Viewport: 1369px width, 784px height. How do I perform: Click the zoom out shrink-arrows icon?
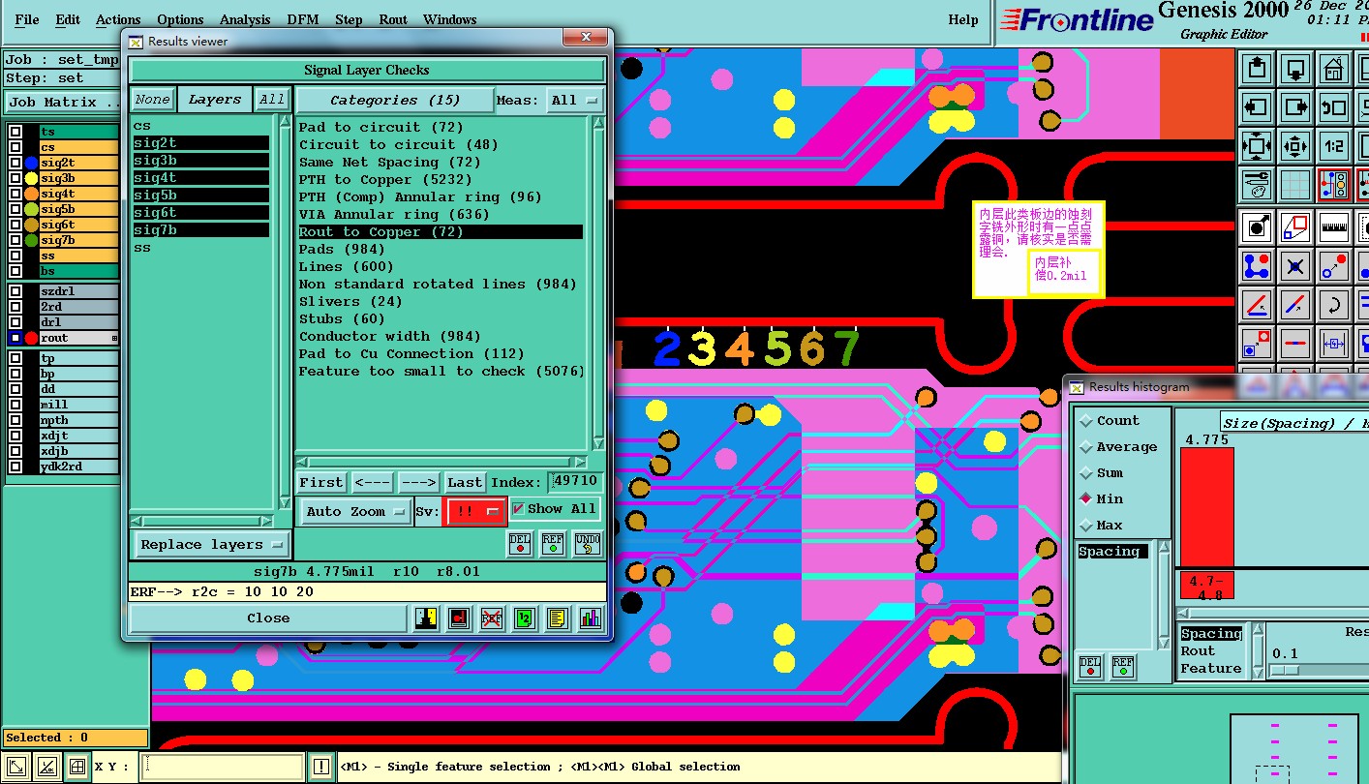(1295, 146)
